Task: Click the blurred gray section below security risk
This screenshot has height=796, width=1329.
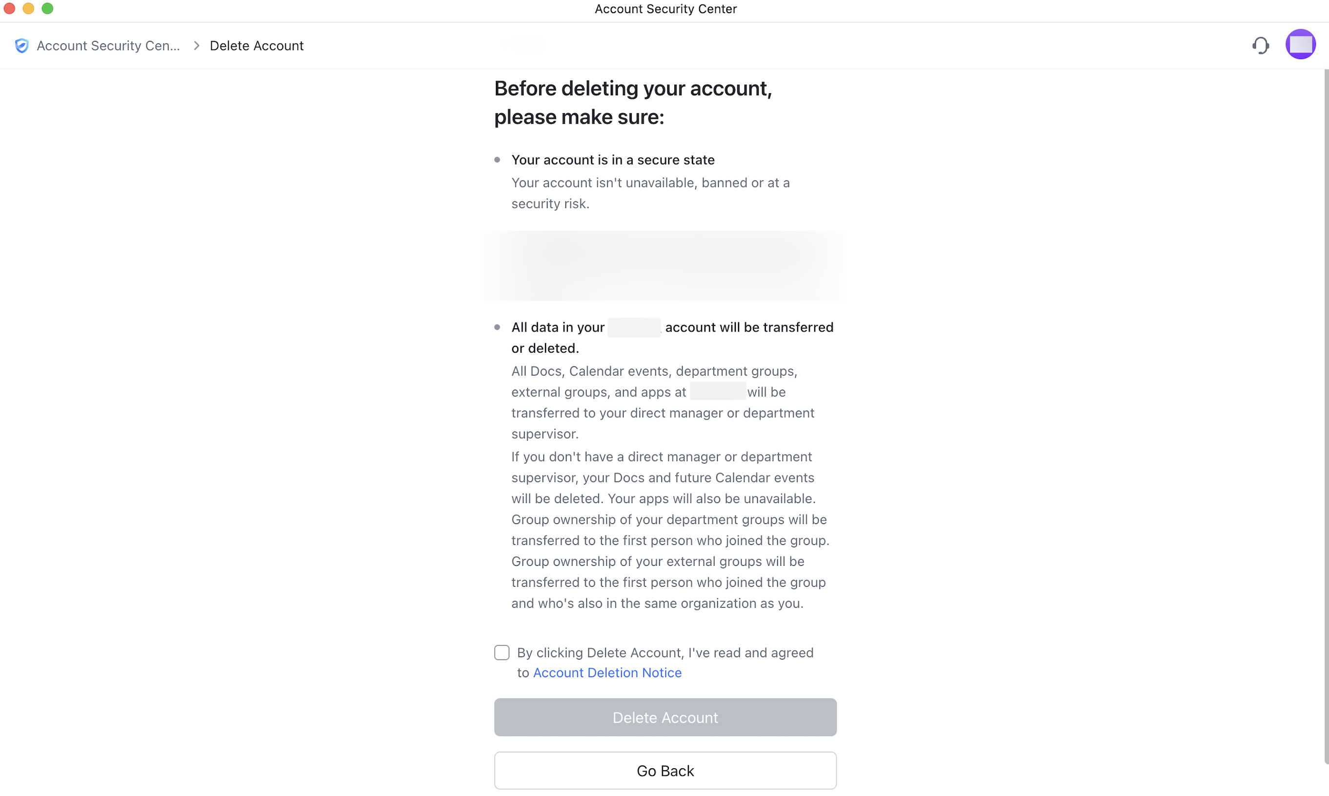Action: pos(665,265)
